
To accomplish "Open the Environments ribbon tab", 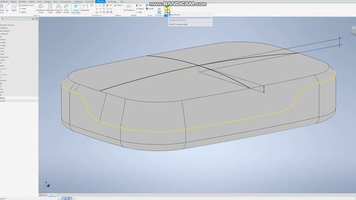I will point(66,2).
